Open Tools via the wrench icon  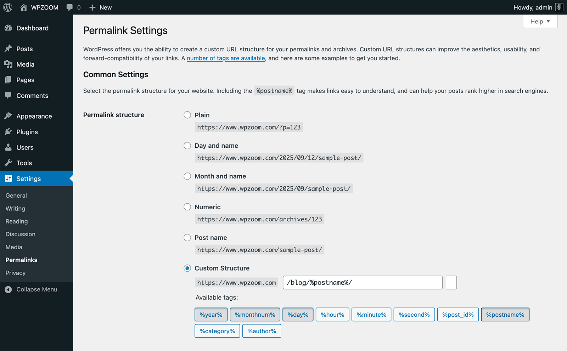[9, 163]
